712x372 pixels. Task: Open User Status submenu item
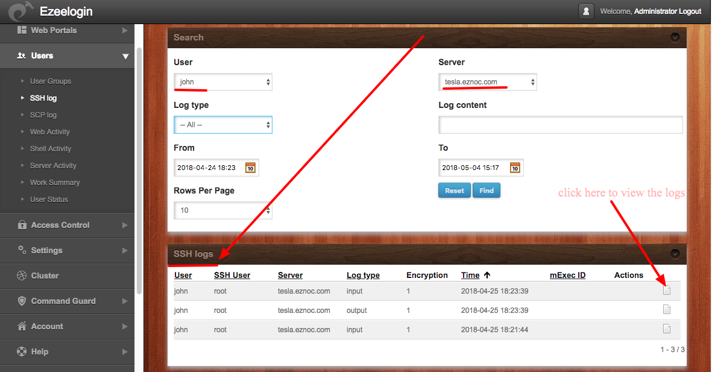49,199
